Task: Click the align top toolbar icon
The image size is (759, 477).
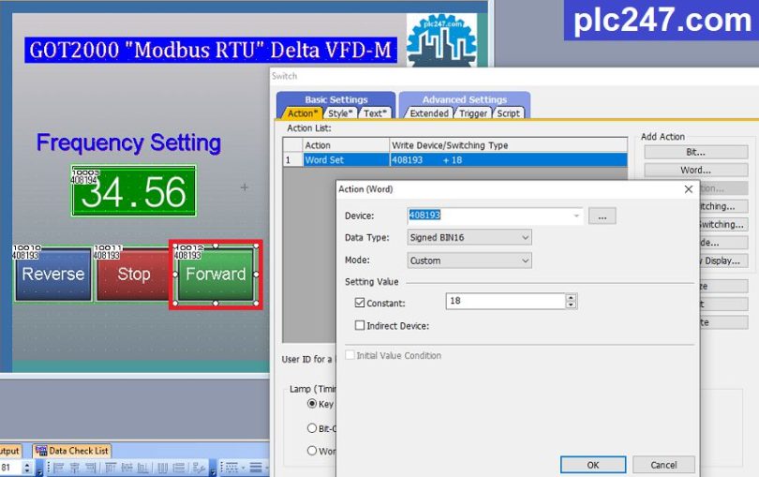Action: tap(111, 468)
